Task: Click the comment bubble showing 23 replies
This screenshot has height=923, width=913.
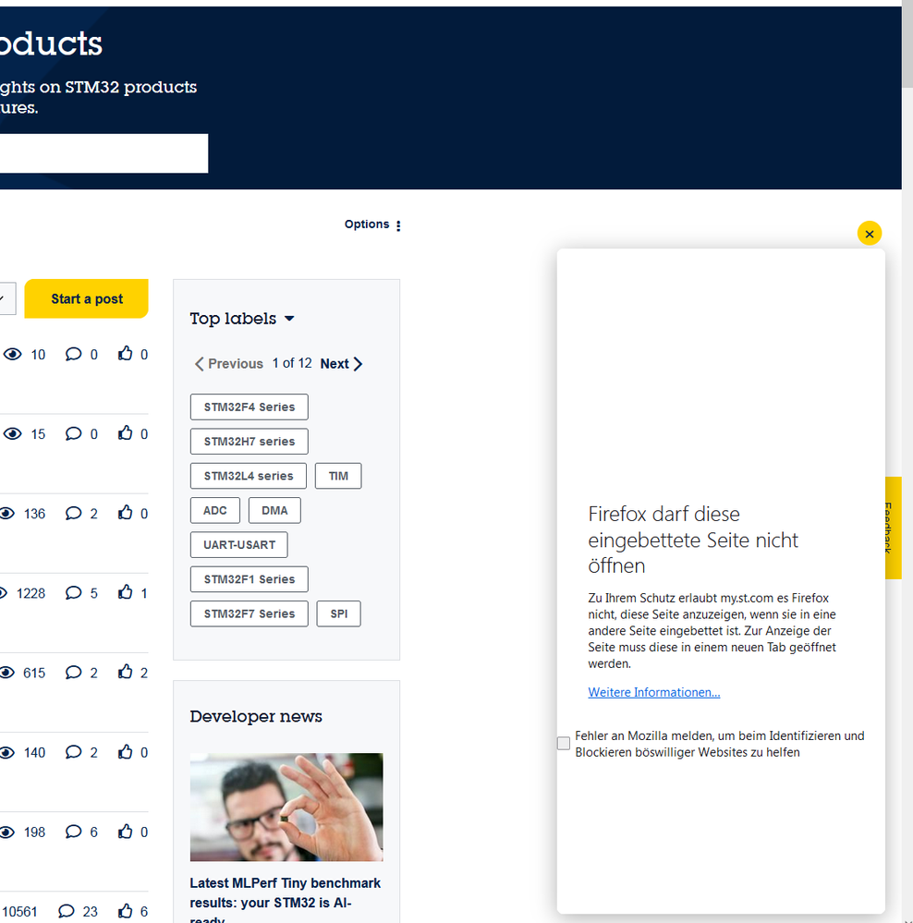Action: pyautogui.click(x=67, y=911)
